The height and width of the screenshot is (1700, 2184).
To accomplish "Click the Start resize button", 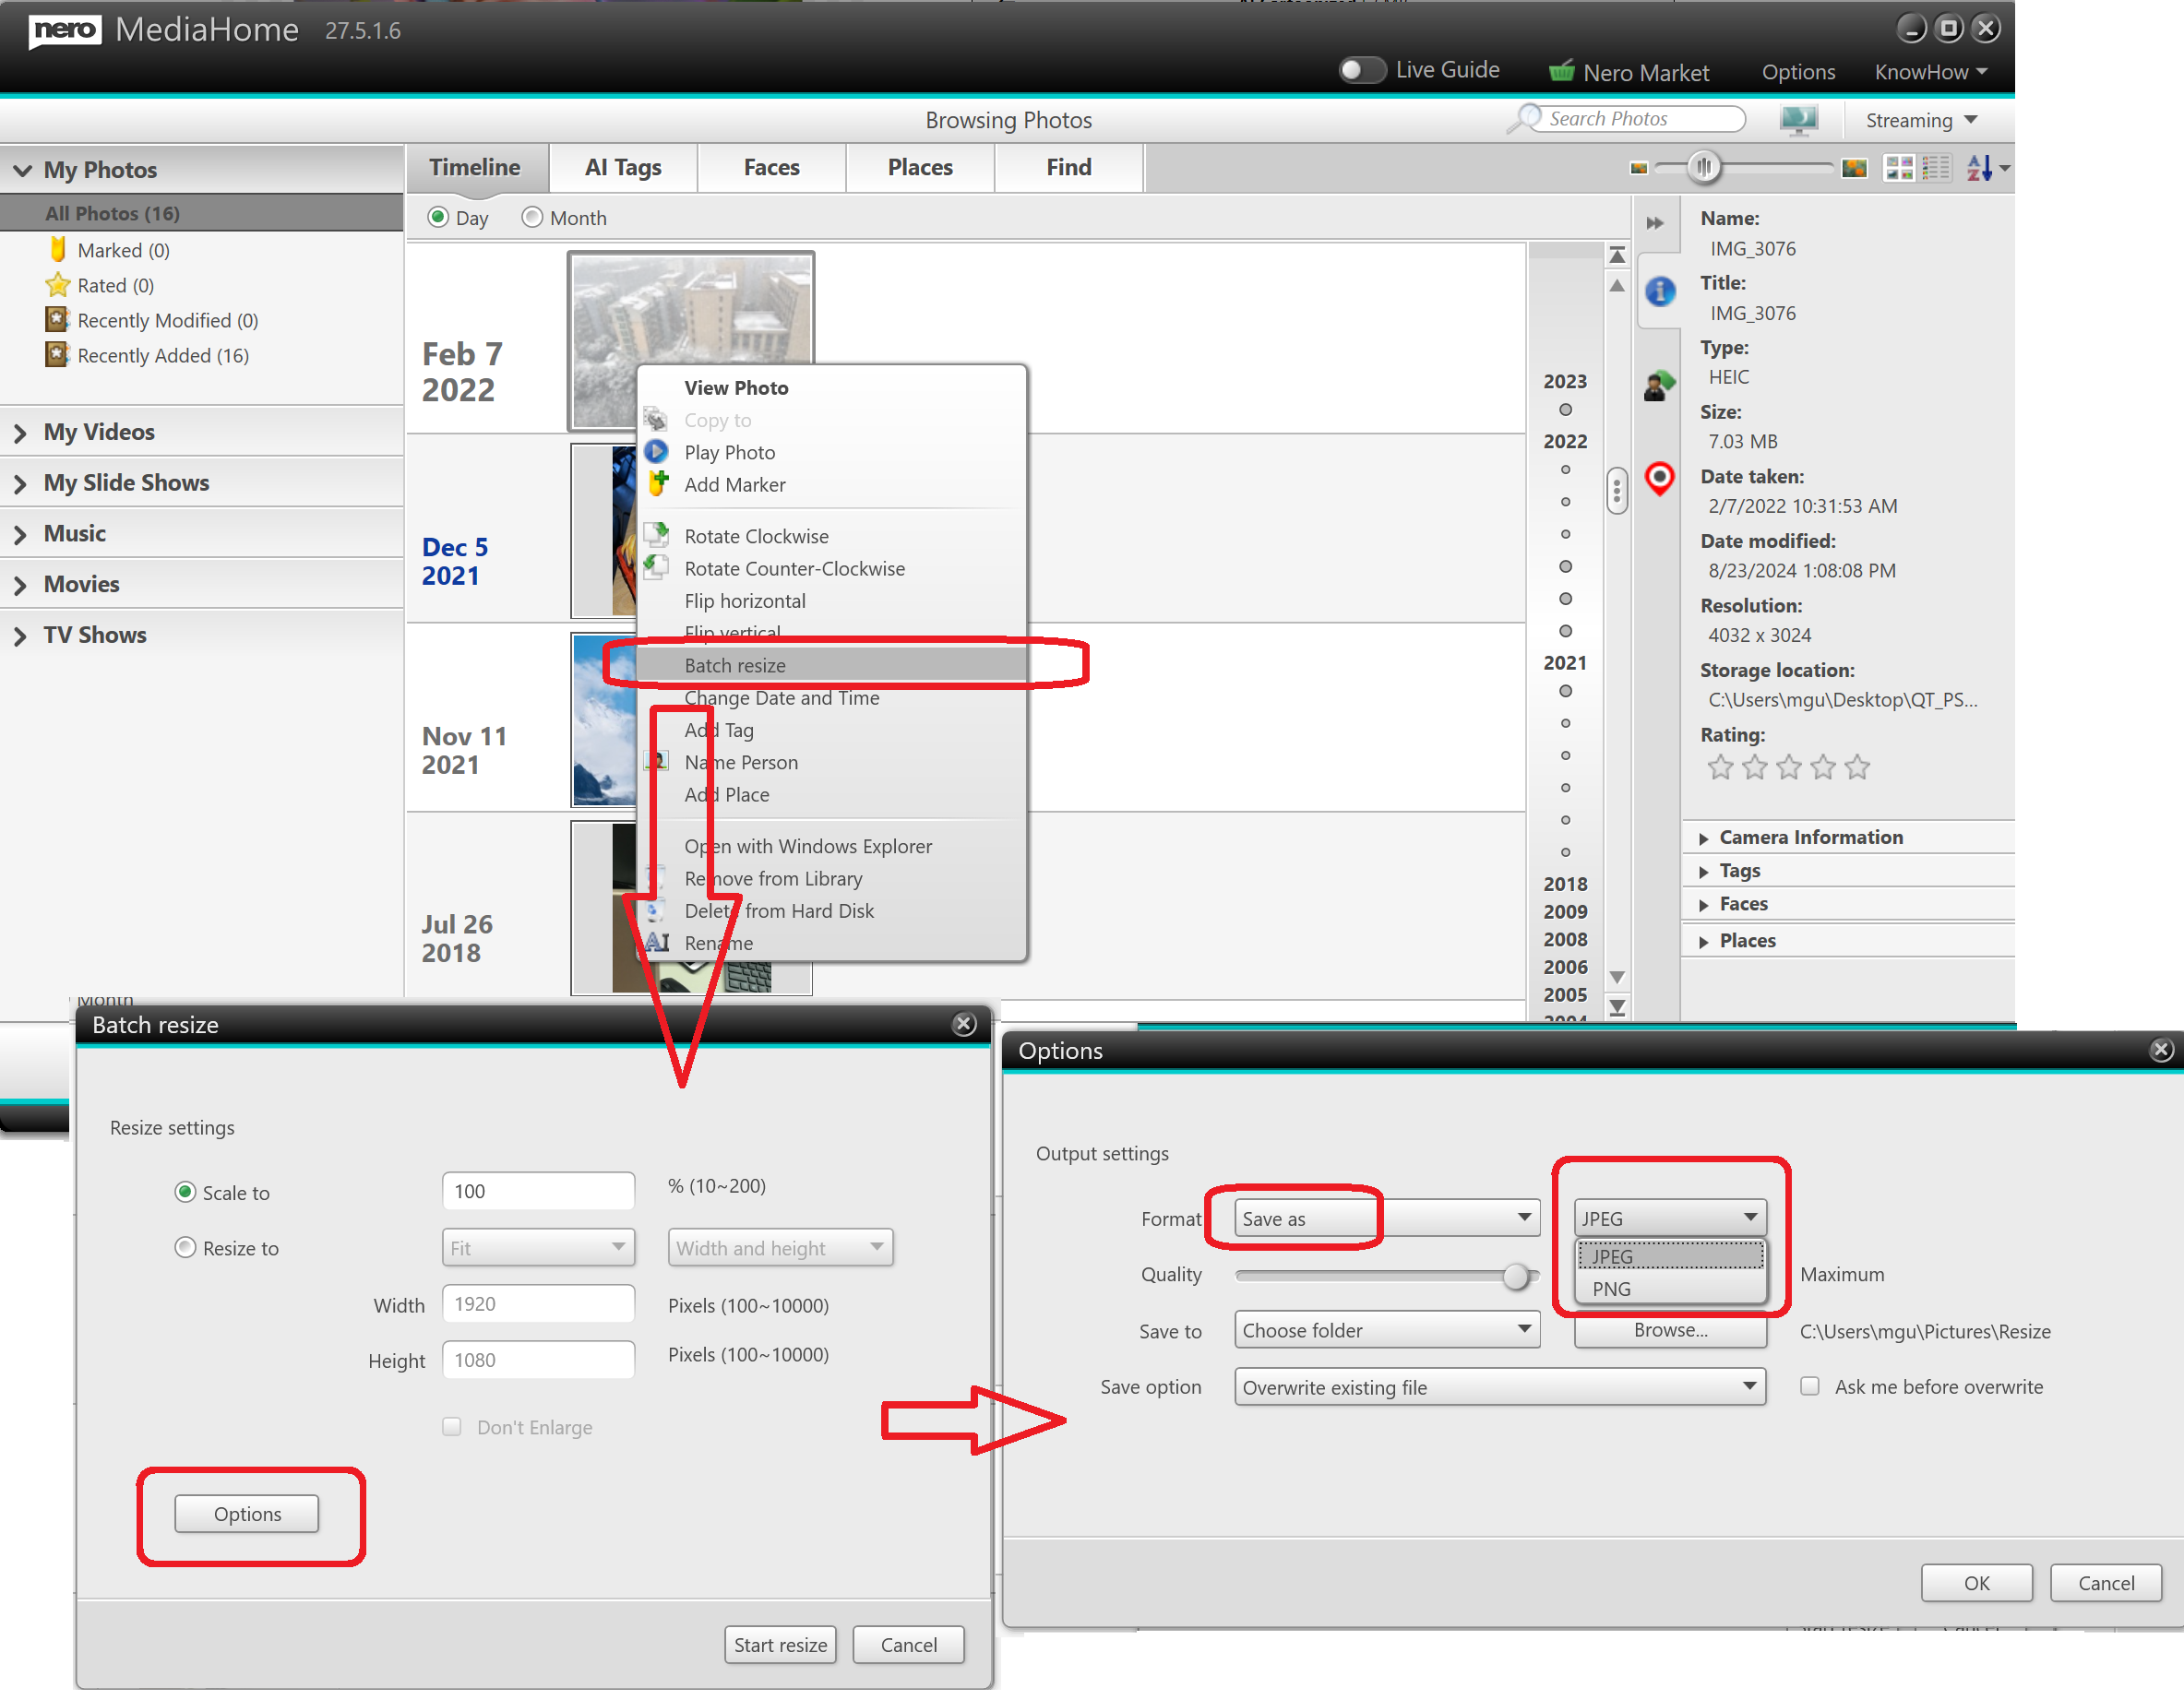I will click(x=780, y=1644).
